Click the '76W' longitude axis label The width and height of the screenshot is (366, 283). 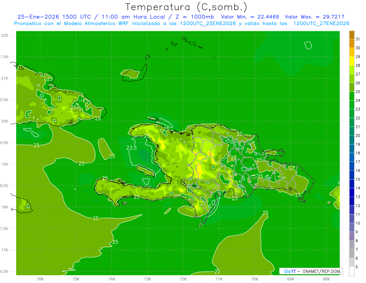pyautogui.click(x=40, y=279)
